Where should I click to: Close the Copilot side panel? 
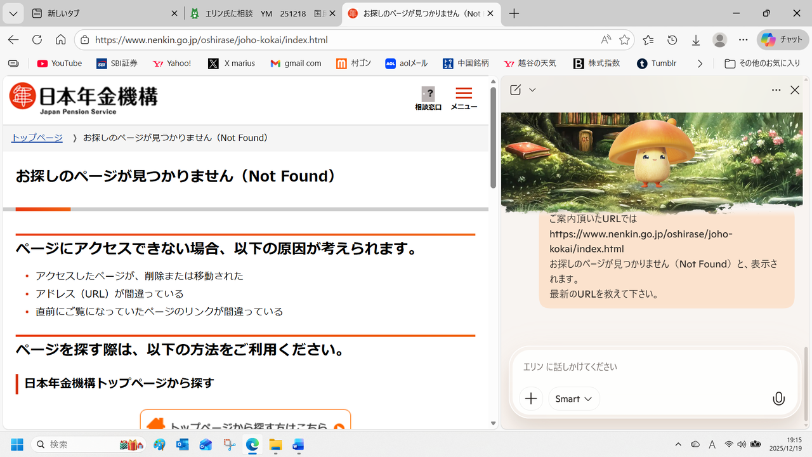click(x=795, y=90)
